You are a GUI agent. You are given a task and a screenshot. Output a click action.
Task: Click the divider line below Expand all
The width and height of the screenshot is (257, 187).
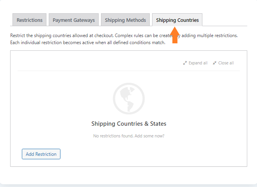point(129,71)
